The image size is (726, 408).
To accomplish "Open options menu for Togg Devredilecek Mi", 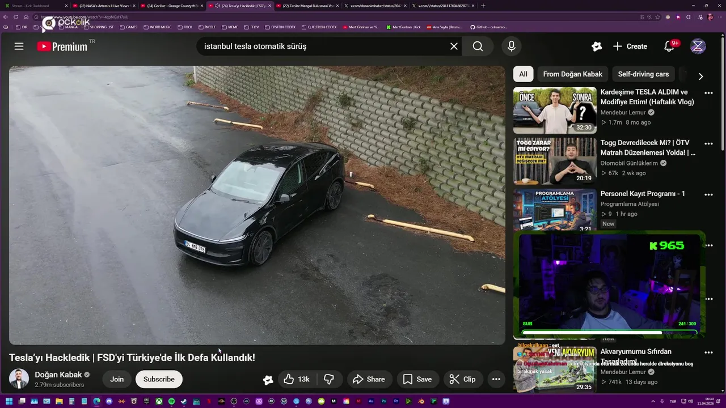I will point(708,144).
